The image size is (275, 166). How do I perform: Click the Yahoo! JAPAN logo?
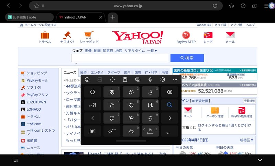point(138,37)
